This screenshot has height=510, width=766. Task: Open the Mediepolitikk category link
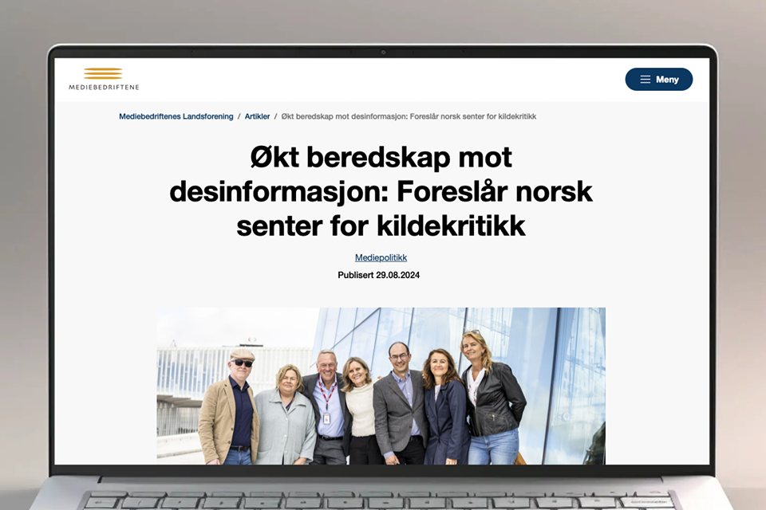381,257
